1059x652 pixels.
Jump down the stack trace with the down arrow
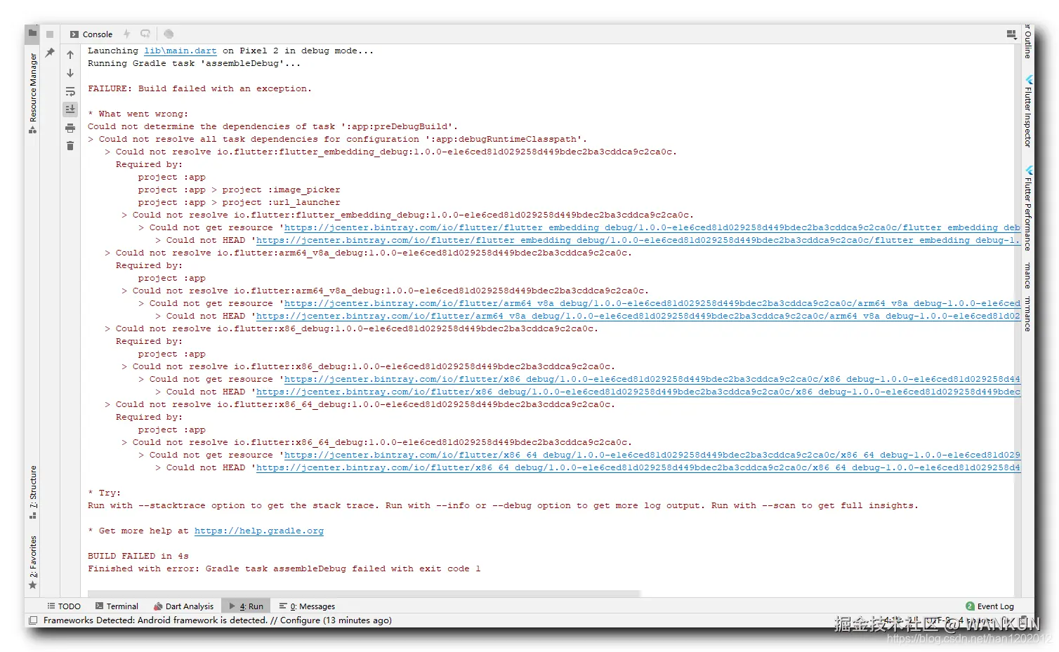coord(70,73)
